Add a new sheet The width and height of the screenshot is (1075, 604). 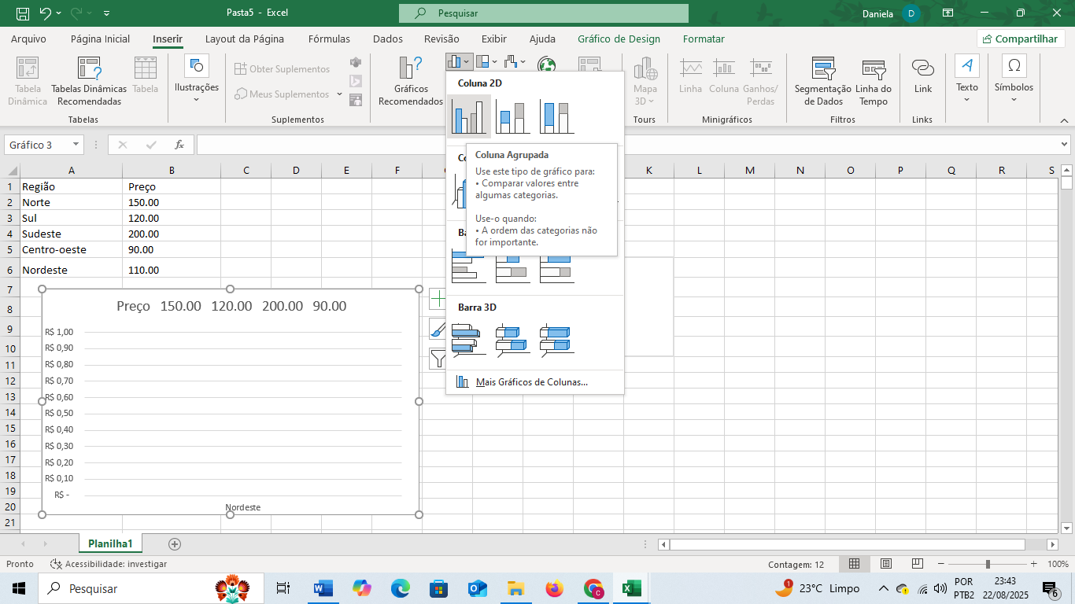[175, 544]
